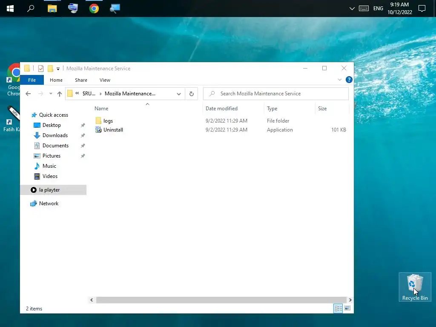The width and height of the screenshot is (436, 327).
Task: Open Explorer Help question mark
Action: coord(349,80)
